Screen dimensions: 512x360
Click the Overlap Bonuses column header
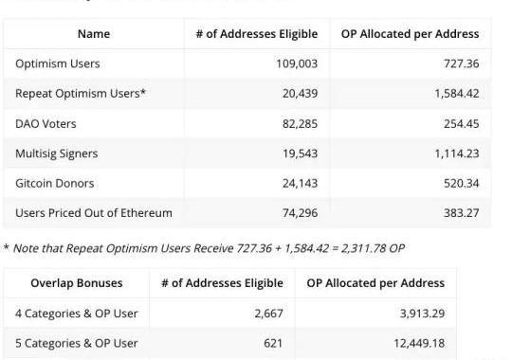click(x=77, y=283)
